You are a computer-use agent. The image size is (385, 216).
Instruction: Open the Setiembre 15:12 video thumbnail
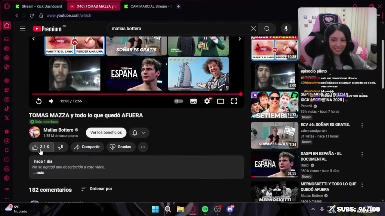(275, 105)
